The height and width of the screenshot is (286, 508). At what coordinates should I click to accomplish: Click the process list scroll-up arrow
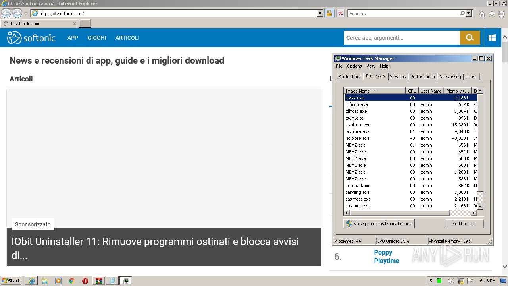pos(480,91)
